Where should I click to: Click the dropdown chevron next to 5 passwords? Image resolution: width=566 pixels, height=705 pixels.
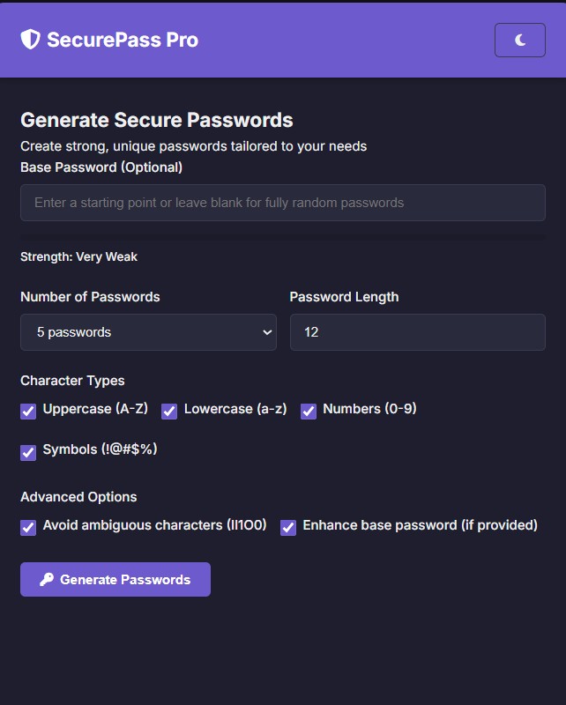pos(265,332)
